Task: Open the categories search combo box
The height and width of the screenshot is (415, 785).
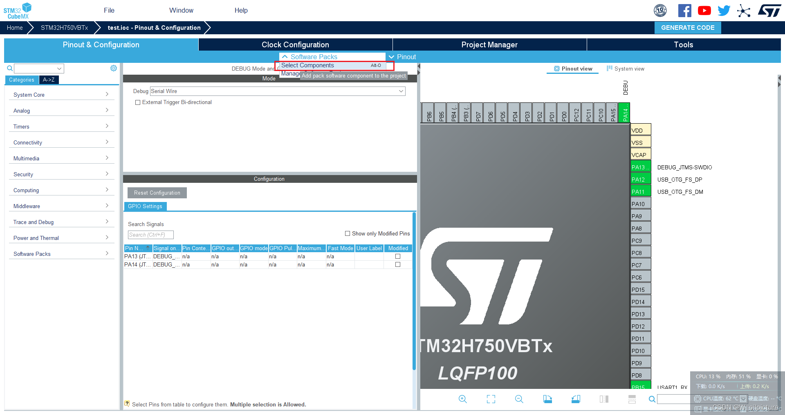Action: click(x=39, y=69)
